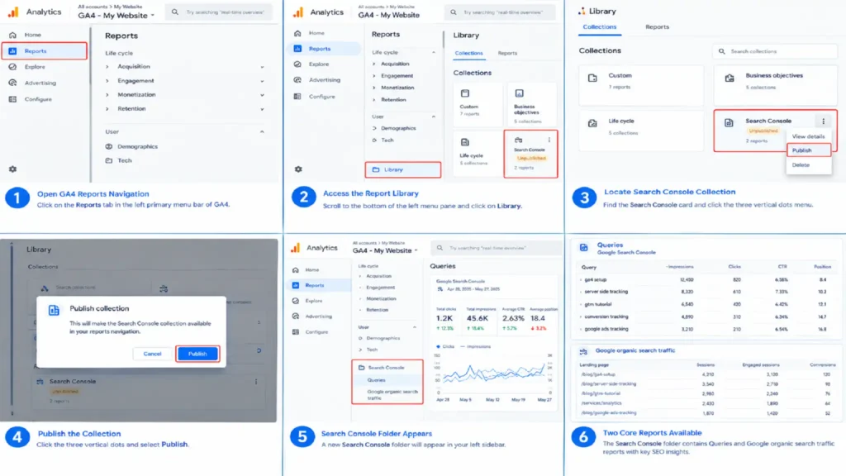This screenshot has height=476, width=846.
Task: Open Reports in the step 1 sidebar
Action: 45,50
